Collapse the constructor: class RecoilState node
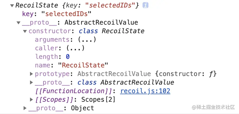The width and height of the screenshot is (239, 114). [x=25, y=31]
